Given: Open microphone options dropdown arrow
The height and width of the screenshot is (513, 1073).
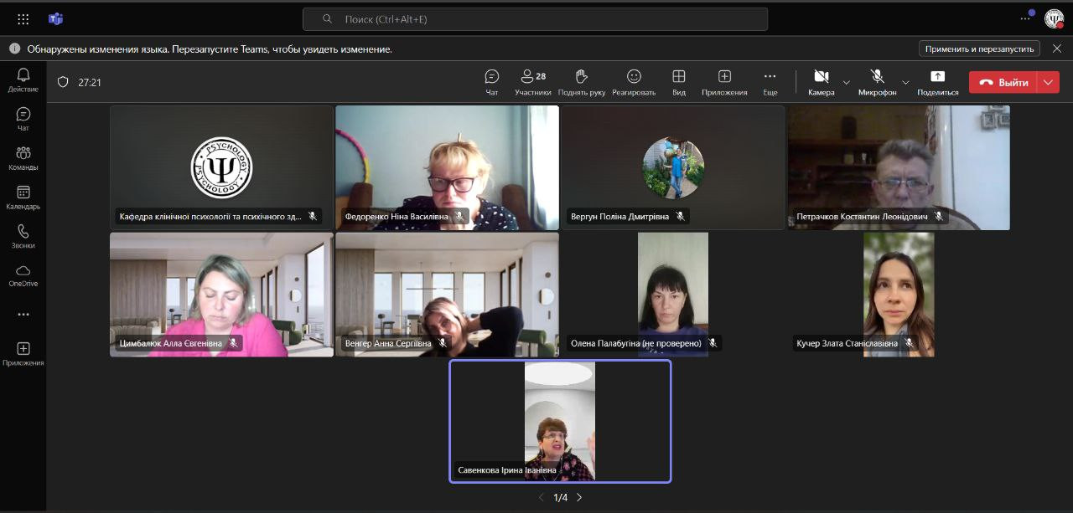Looking at the screenshot, I should 905,82.
